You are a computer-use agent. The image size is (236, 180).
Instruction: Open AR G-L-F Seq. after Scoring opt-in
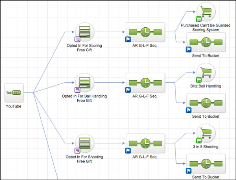145,32
